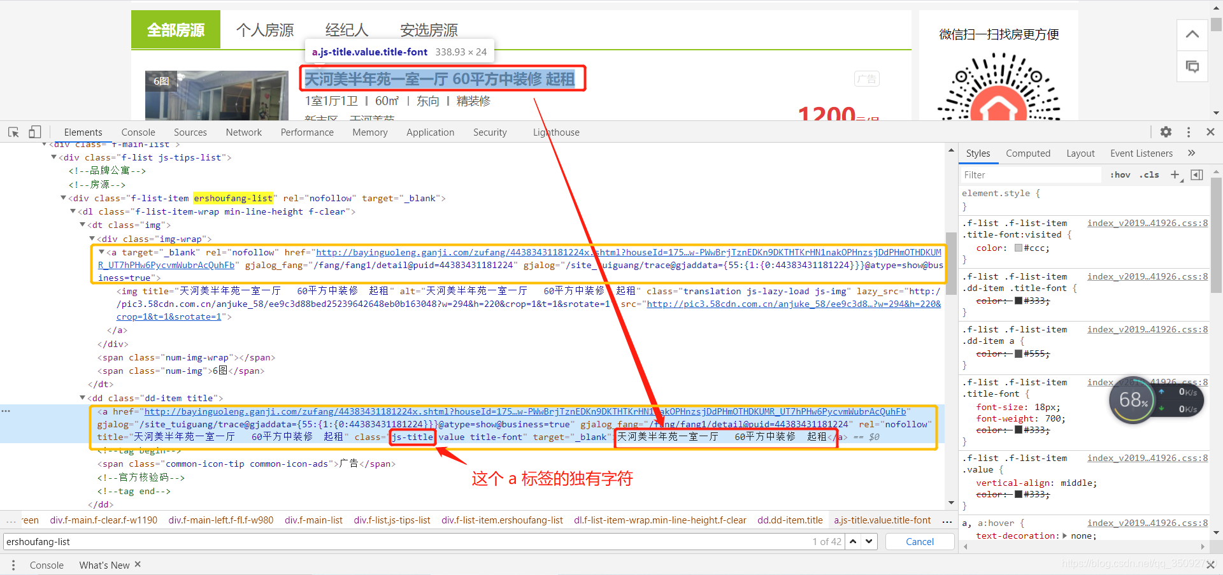Switch to the Computed styles tab
Screen dimensions: 1223x575
point(1028,153)
